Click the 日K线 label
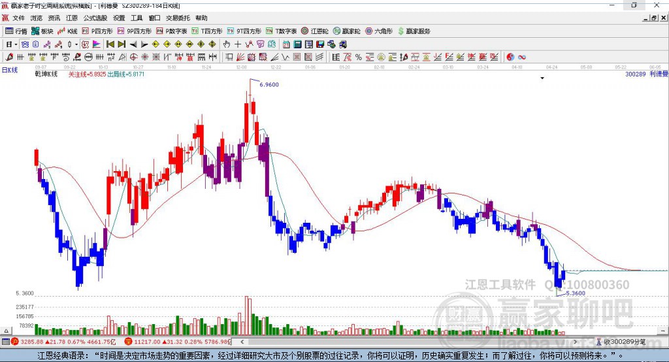The image size is (669, 362). [x=9, y=70]
